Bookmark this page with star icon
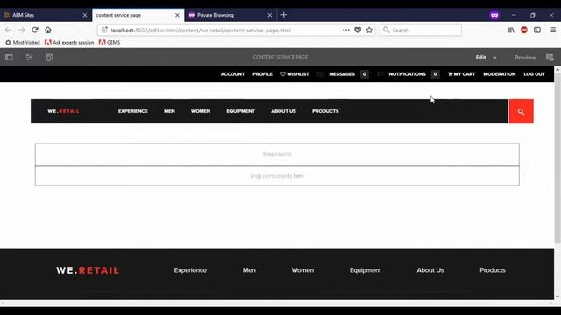This screenshot has height=315, width=561. coord(369,30)
